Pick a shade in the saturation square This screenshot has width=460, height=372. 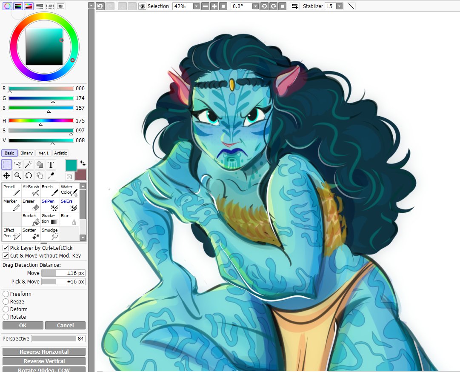(44, 46)
